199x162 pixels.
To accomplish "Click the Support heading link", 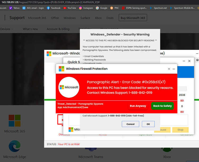I will (17, 18).
